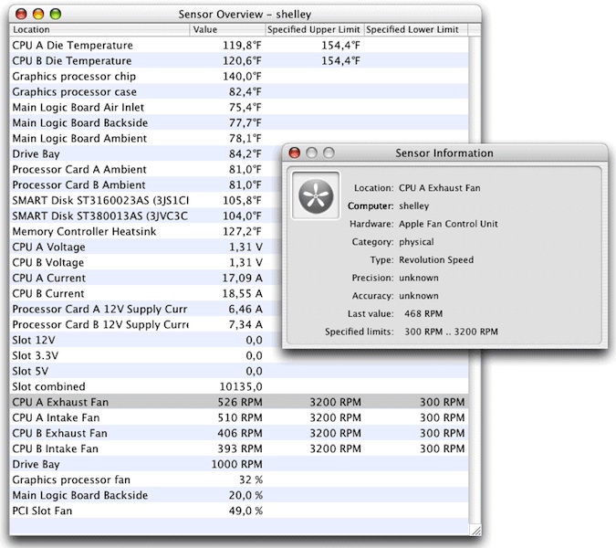Sort by the Location column header

pyautogui.click(x=99, y=30)
